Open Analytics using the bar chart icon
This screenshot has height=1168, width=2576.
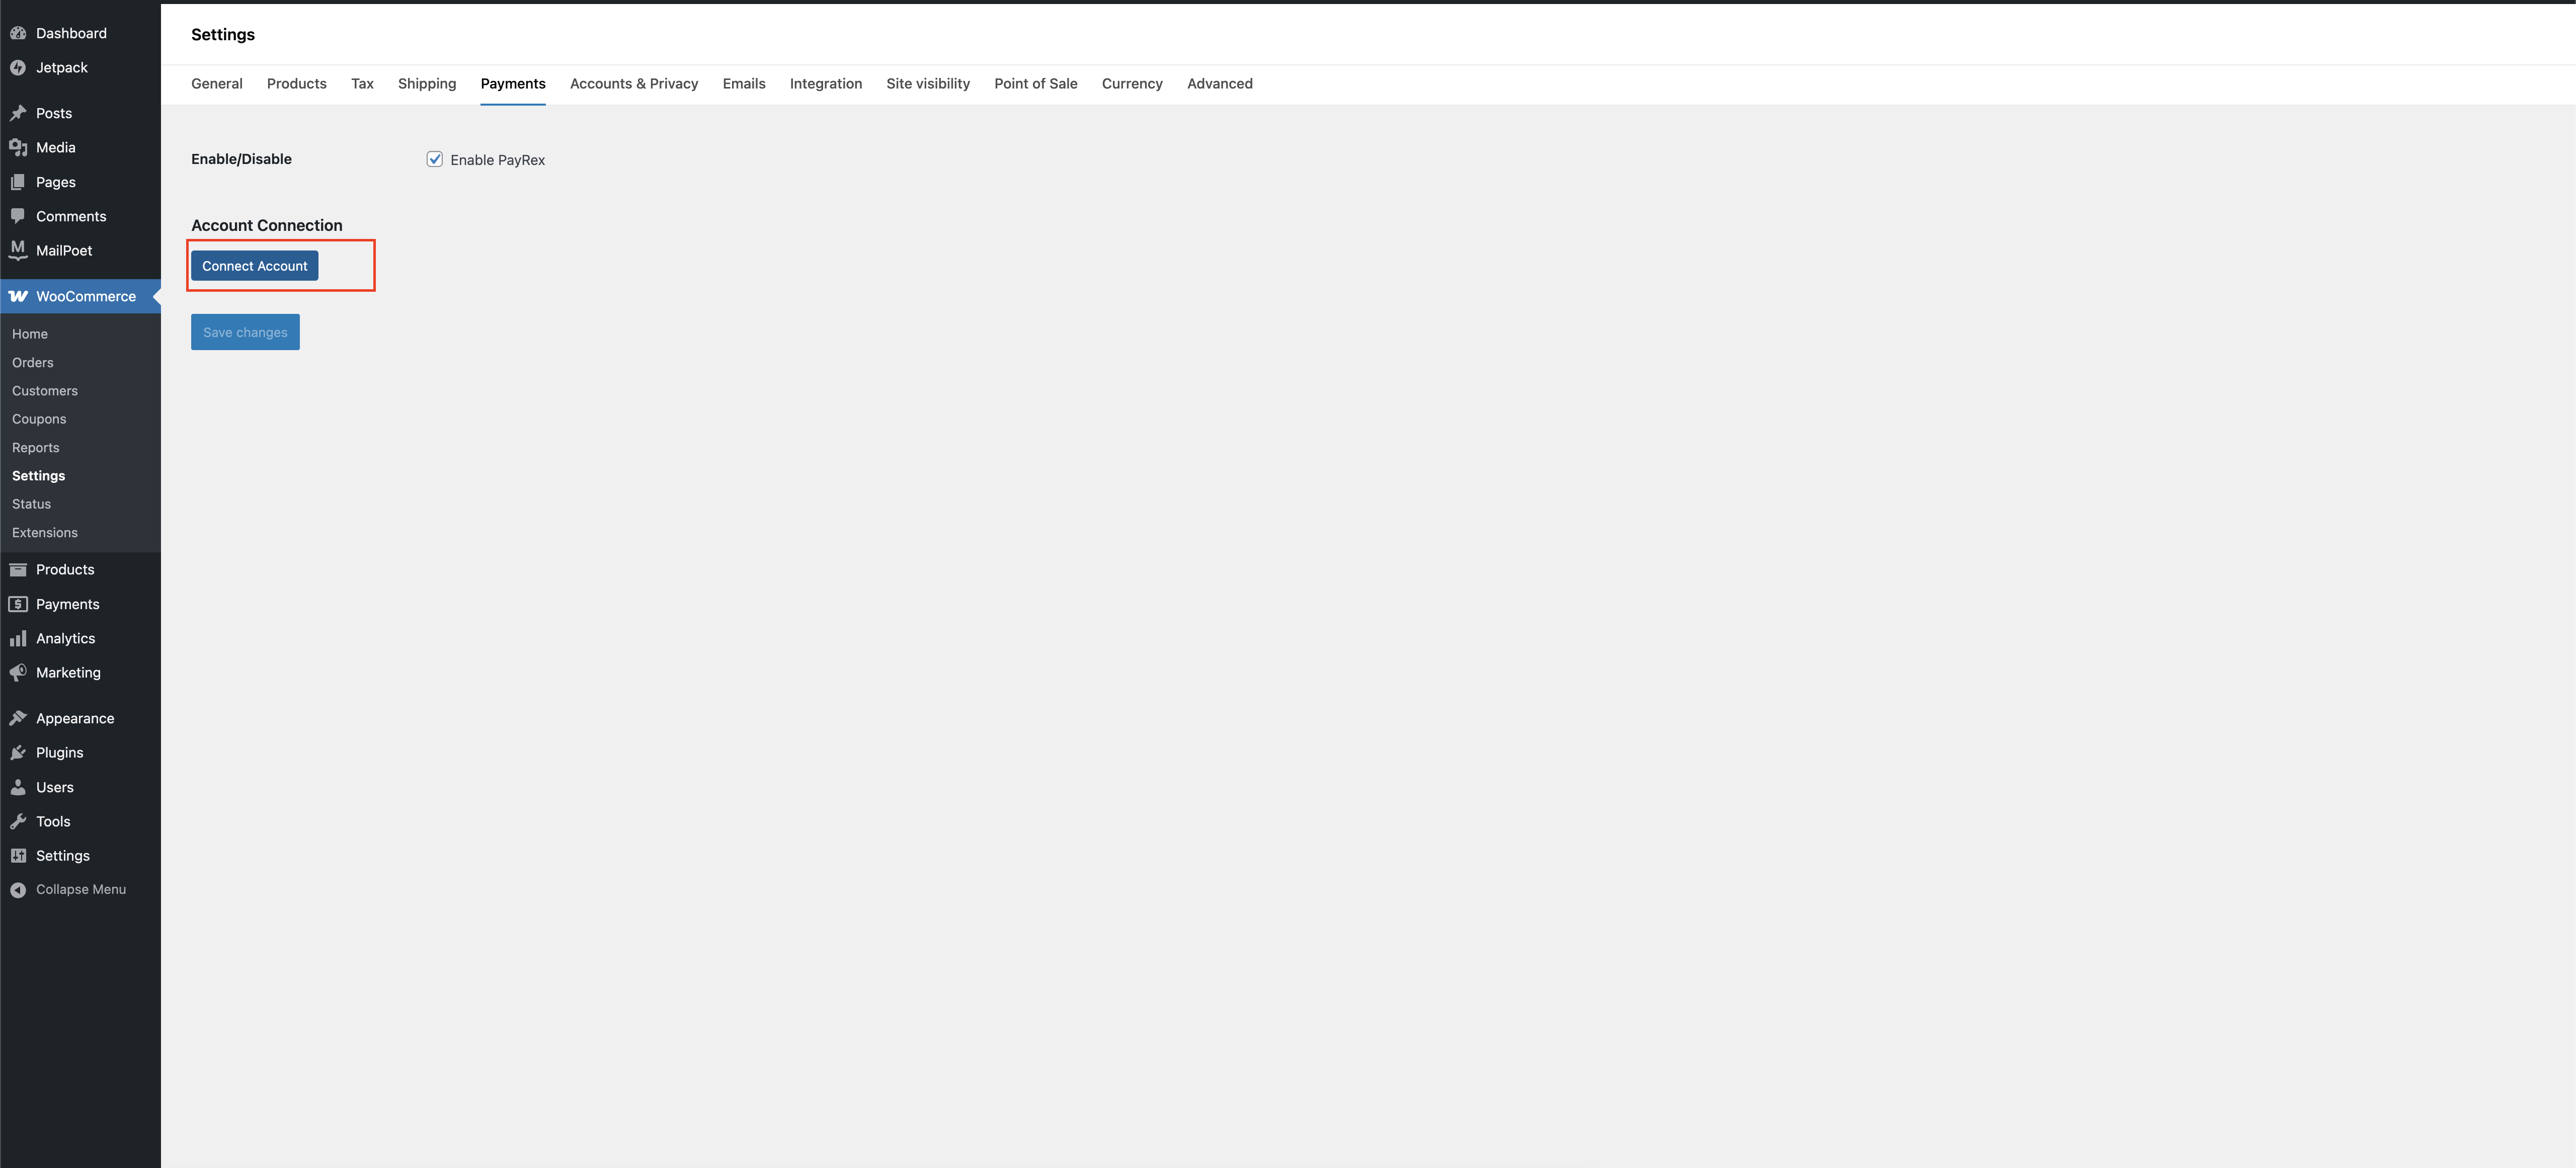(x=19, y=638)
